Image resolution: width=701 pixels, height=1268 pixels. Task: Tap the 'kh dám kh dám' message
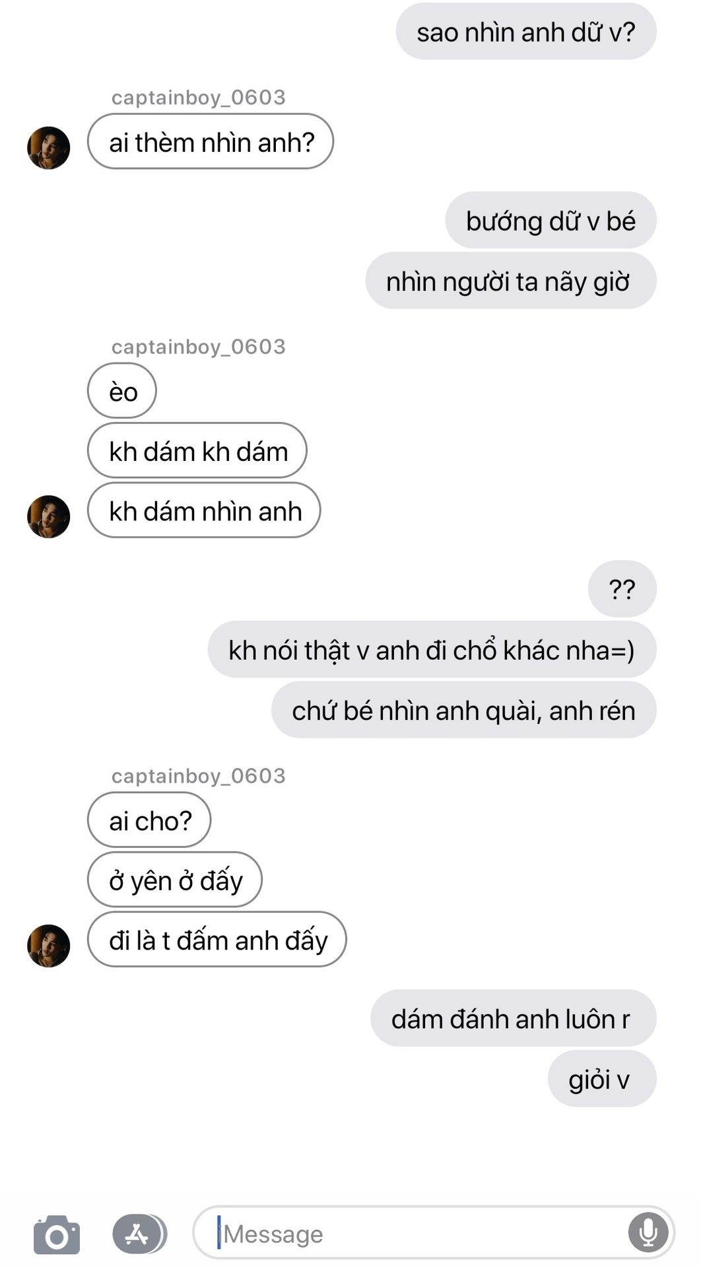coord(197,450)
